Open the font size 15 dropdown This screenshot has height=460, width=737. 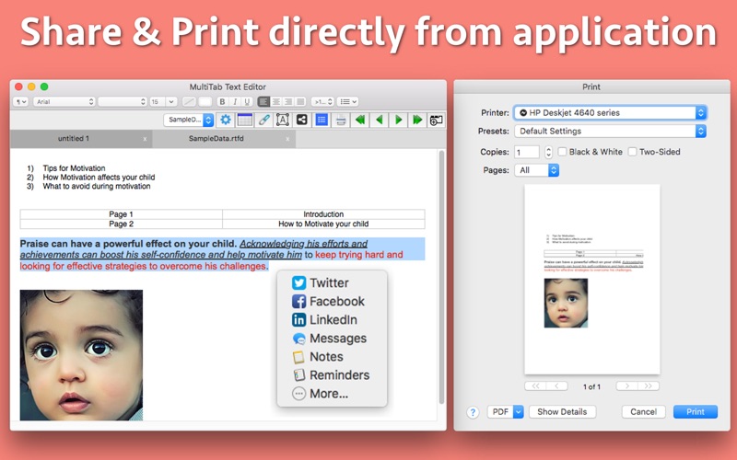point(163,101)
